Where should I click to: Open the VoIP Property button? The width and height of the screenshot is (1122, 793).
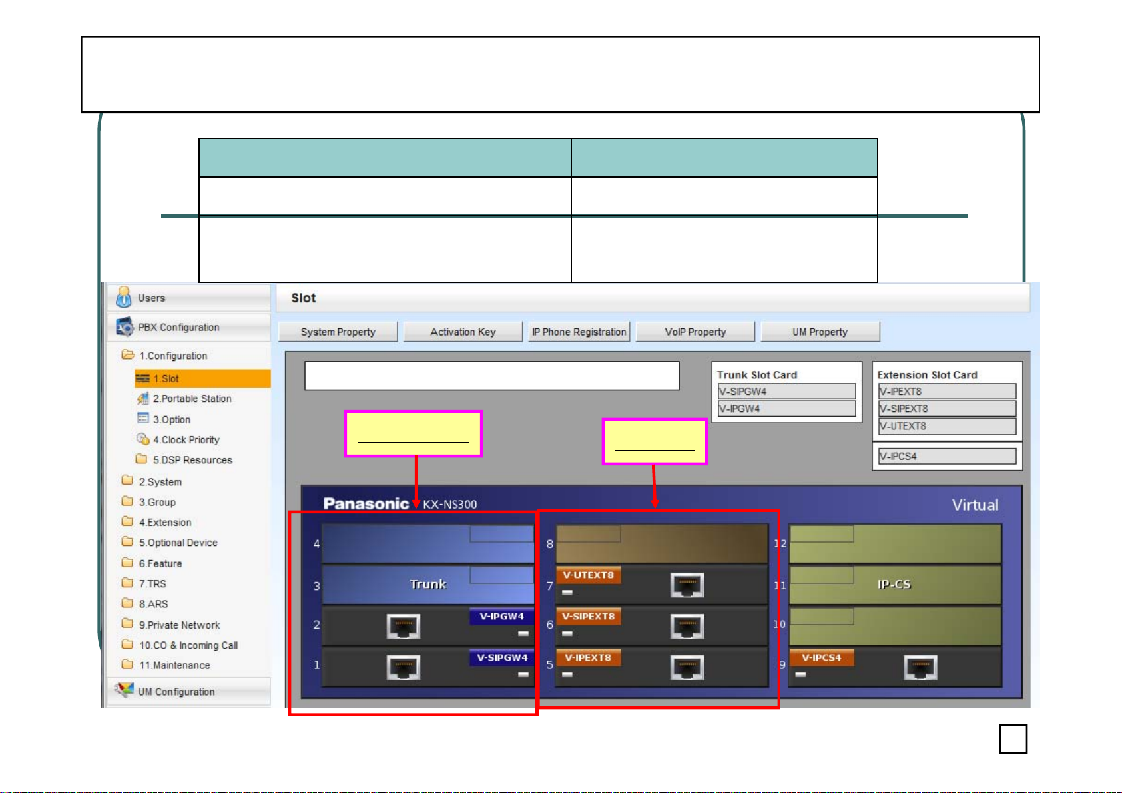695,332
